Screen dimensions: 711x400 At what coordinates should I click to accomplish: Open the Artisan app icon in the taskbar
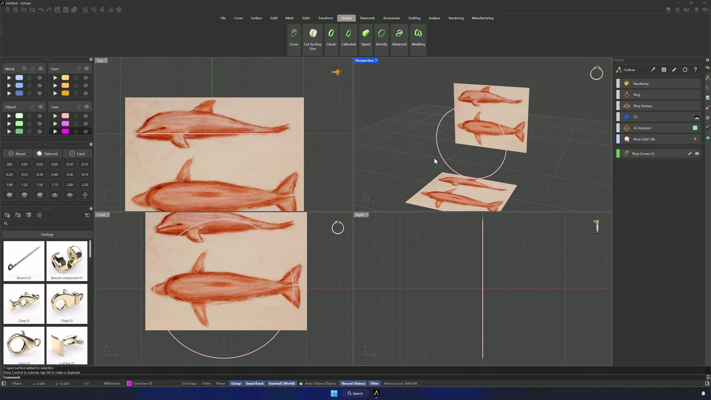click(376, 393)
